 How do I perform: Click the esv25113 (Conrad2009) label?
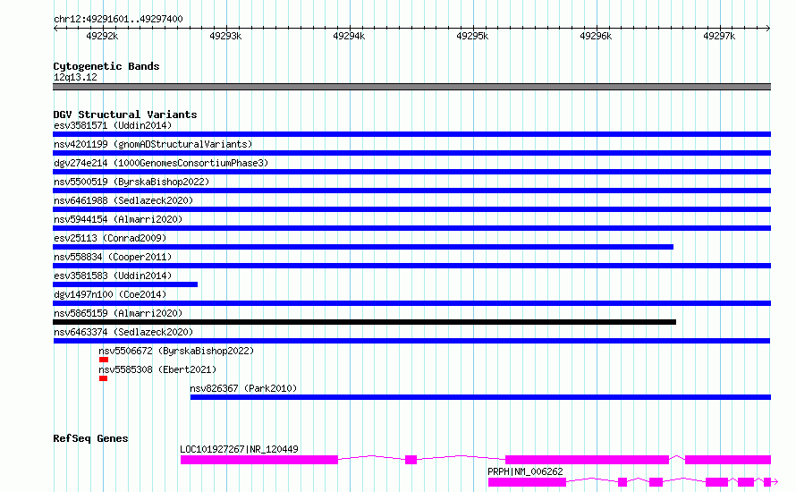[110, 238]
